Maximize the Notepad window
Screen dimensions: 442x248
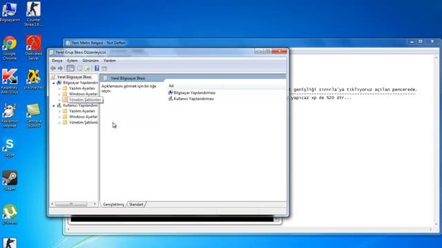click(x=421, y=42)
